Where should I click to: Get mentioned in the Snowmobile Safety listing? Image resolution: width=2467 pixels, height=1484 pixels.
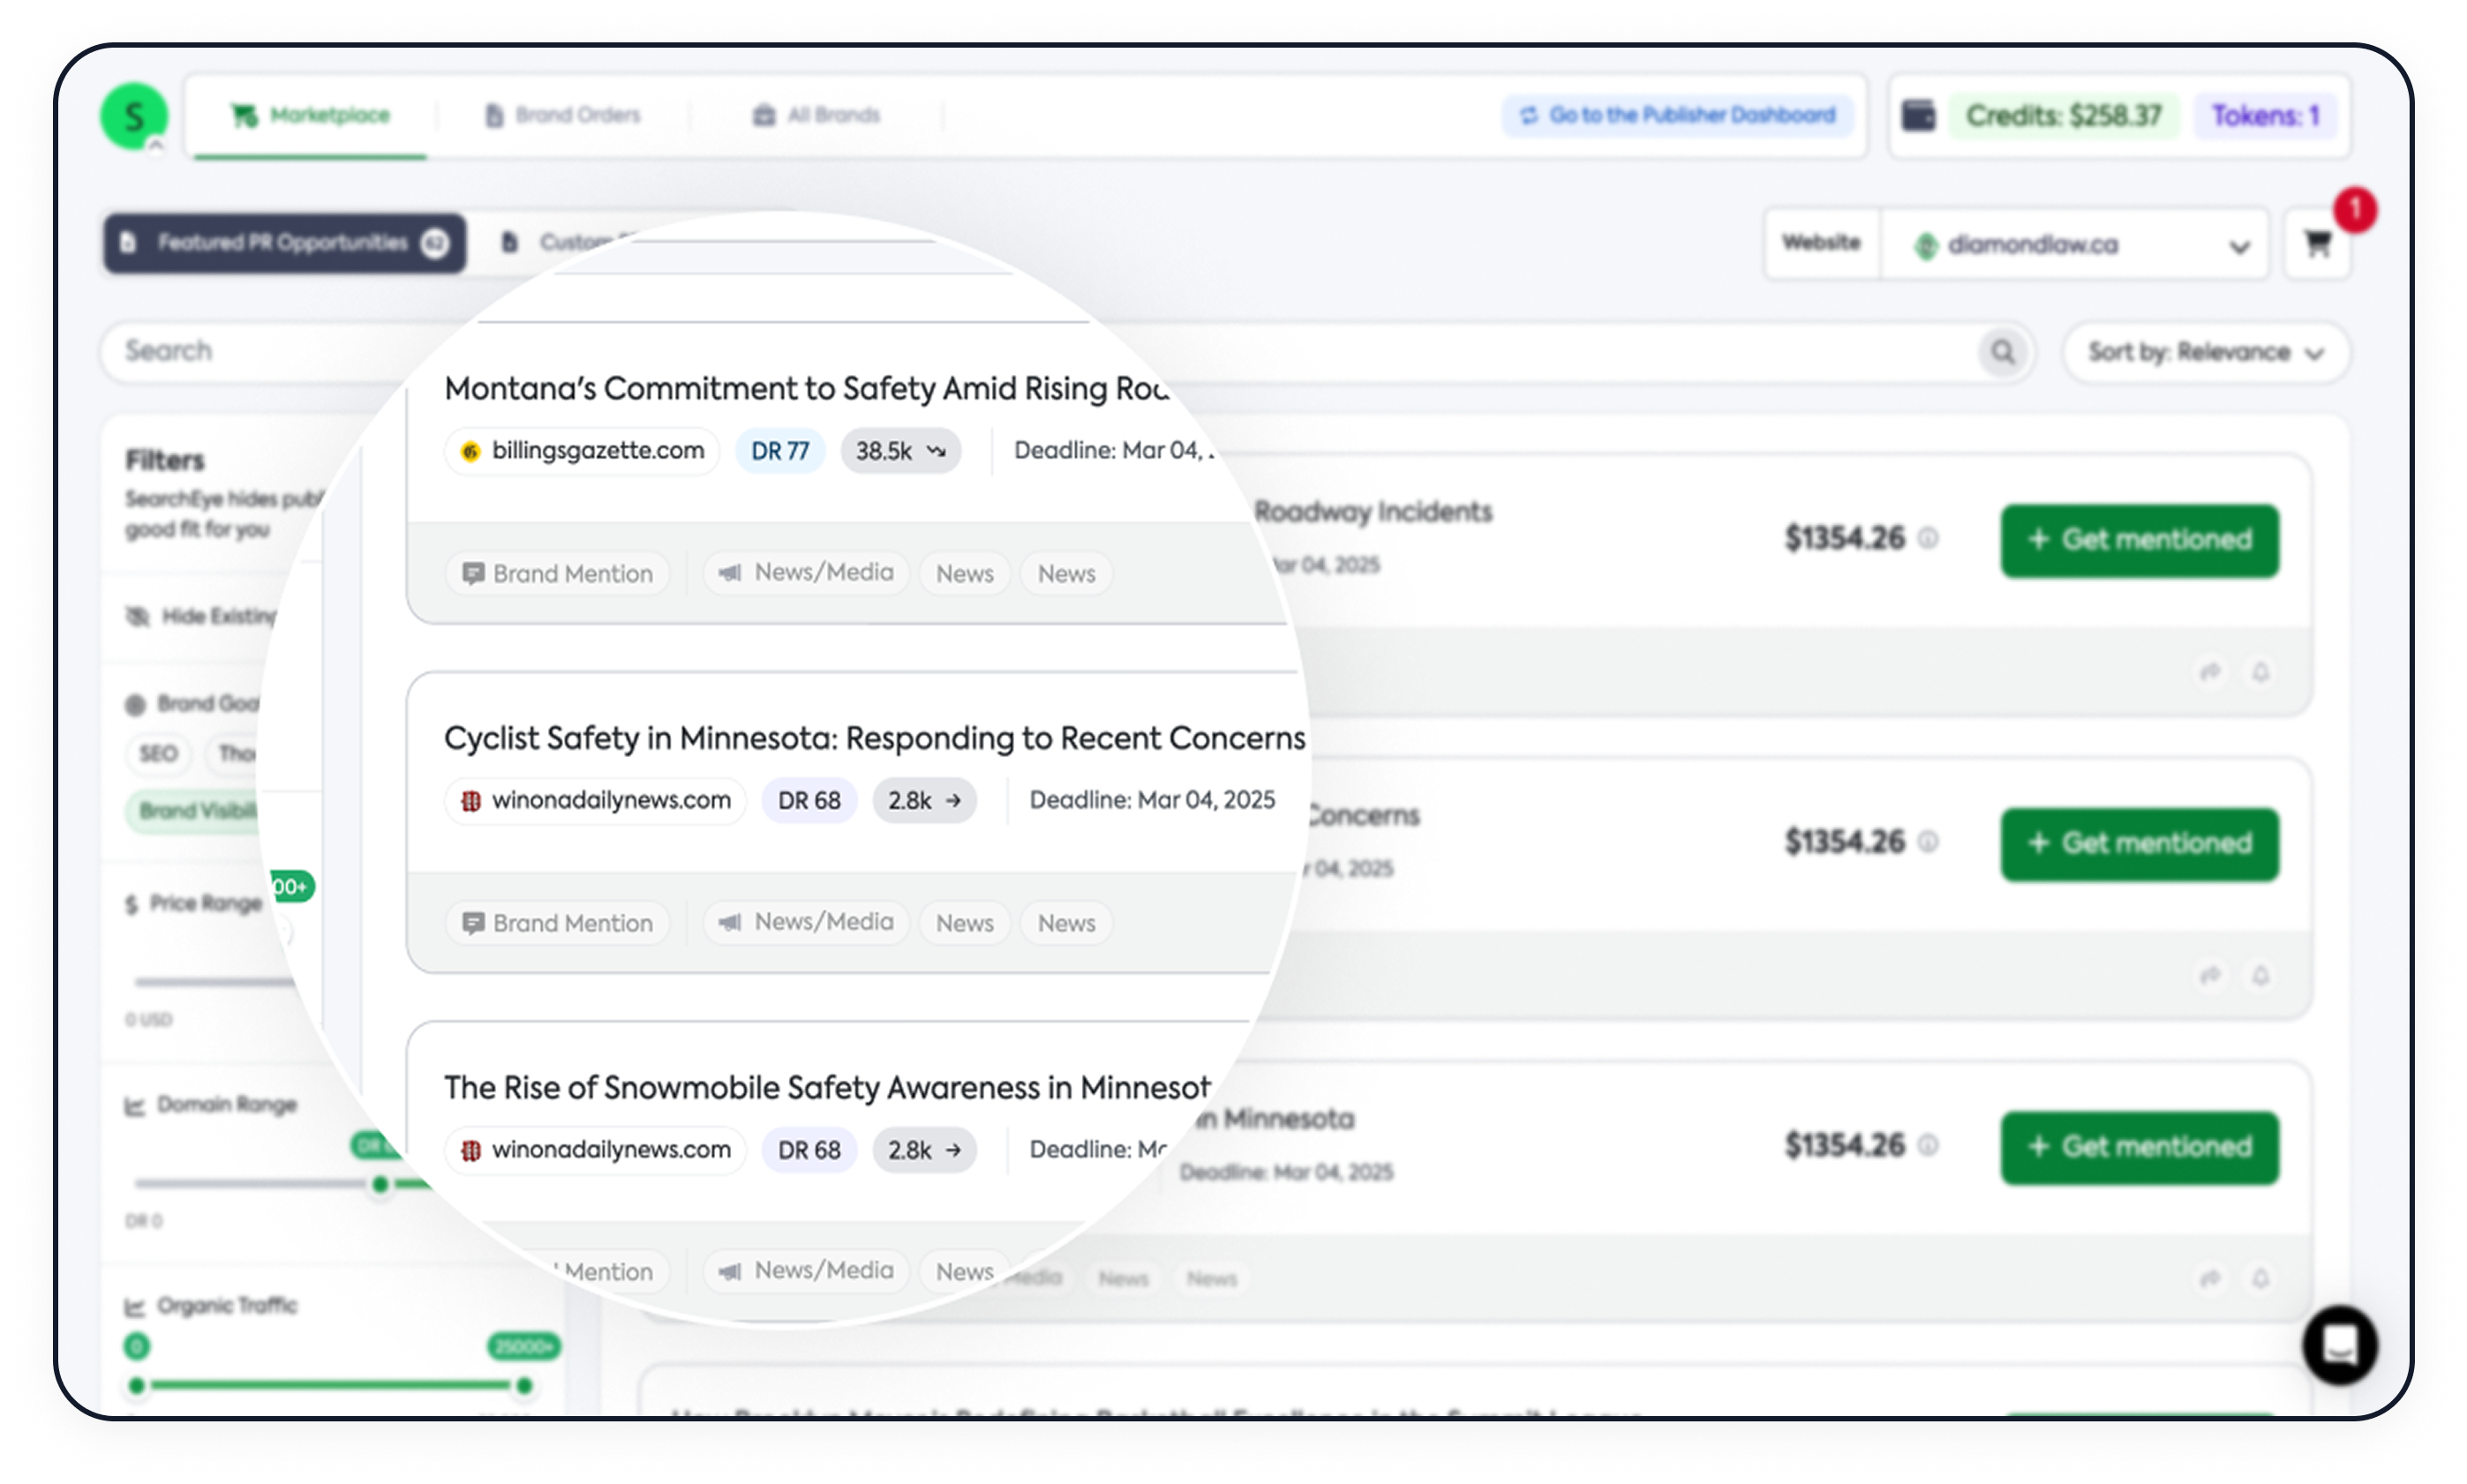coord(2139,1146)
